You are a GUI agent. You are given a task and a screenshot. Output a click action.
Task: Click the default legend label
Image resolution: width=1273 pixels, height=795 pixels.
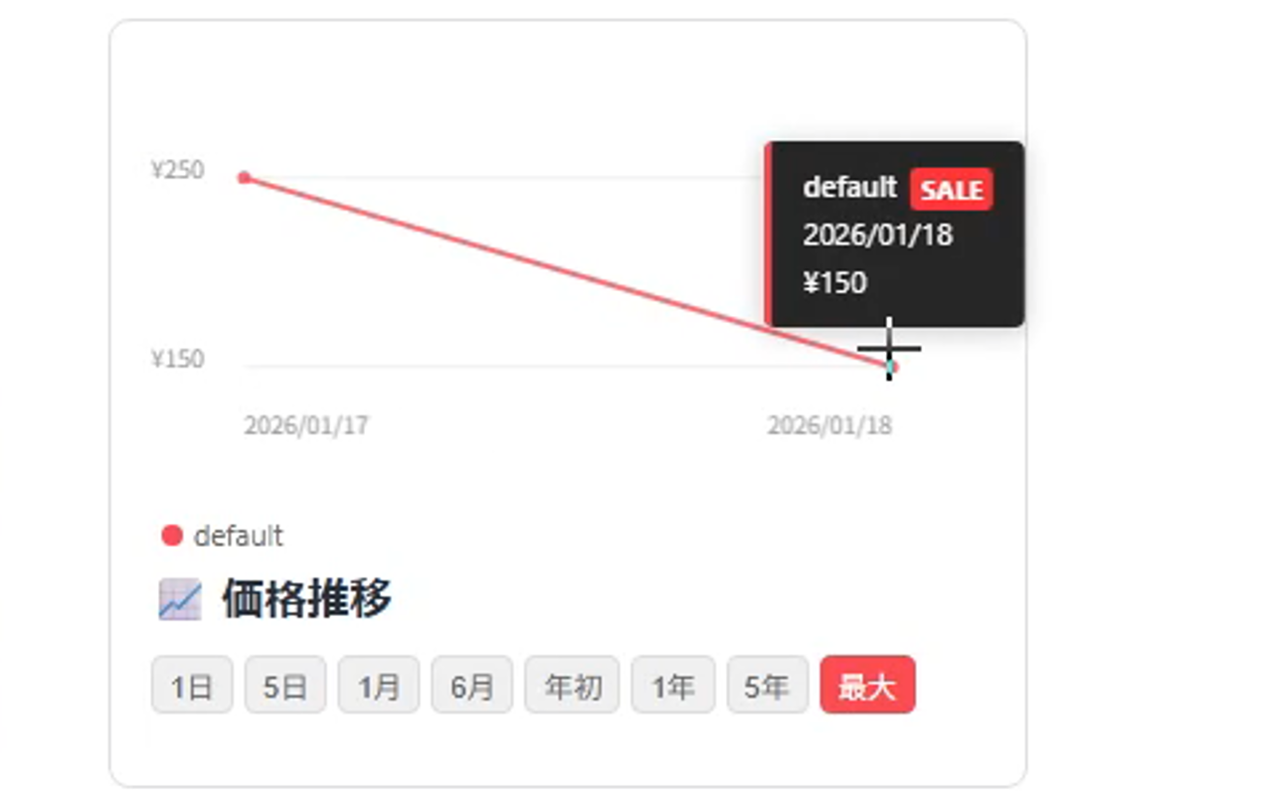point(239,536)
